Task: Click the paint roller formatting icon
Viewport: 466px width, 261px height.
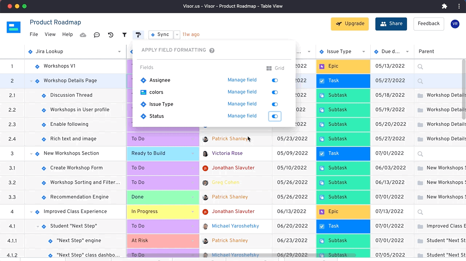Action: click(138, 35)
